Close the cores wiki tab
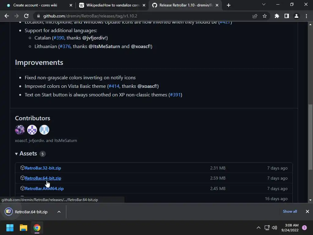 71,5
